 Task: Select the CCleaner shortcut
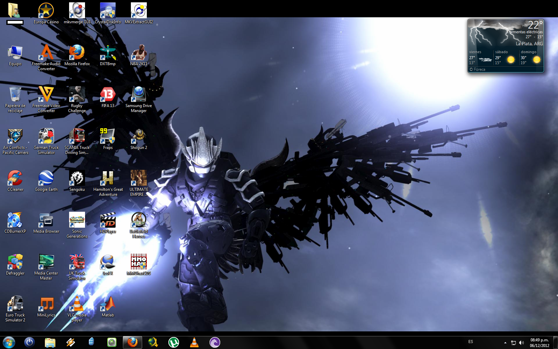pos(15,181)
